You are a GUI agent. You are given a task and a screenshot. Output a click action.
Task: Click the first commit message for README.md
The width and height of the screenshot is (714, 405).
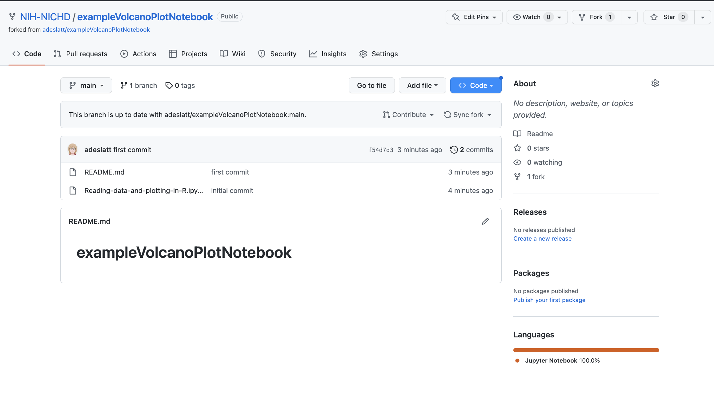coord(230,172)
